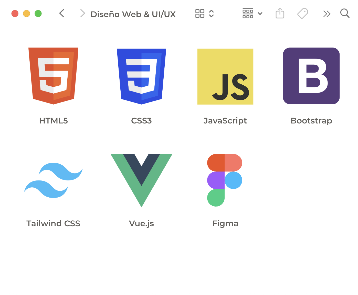
Task: Select the Tailwind CSS name label
Action: click(53, 223)
